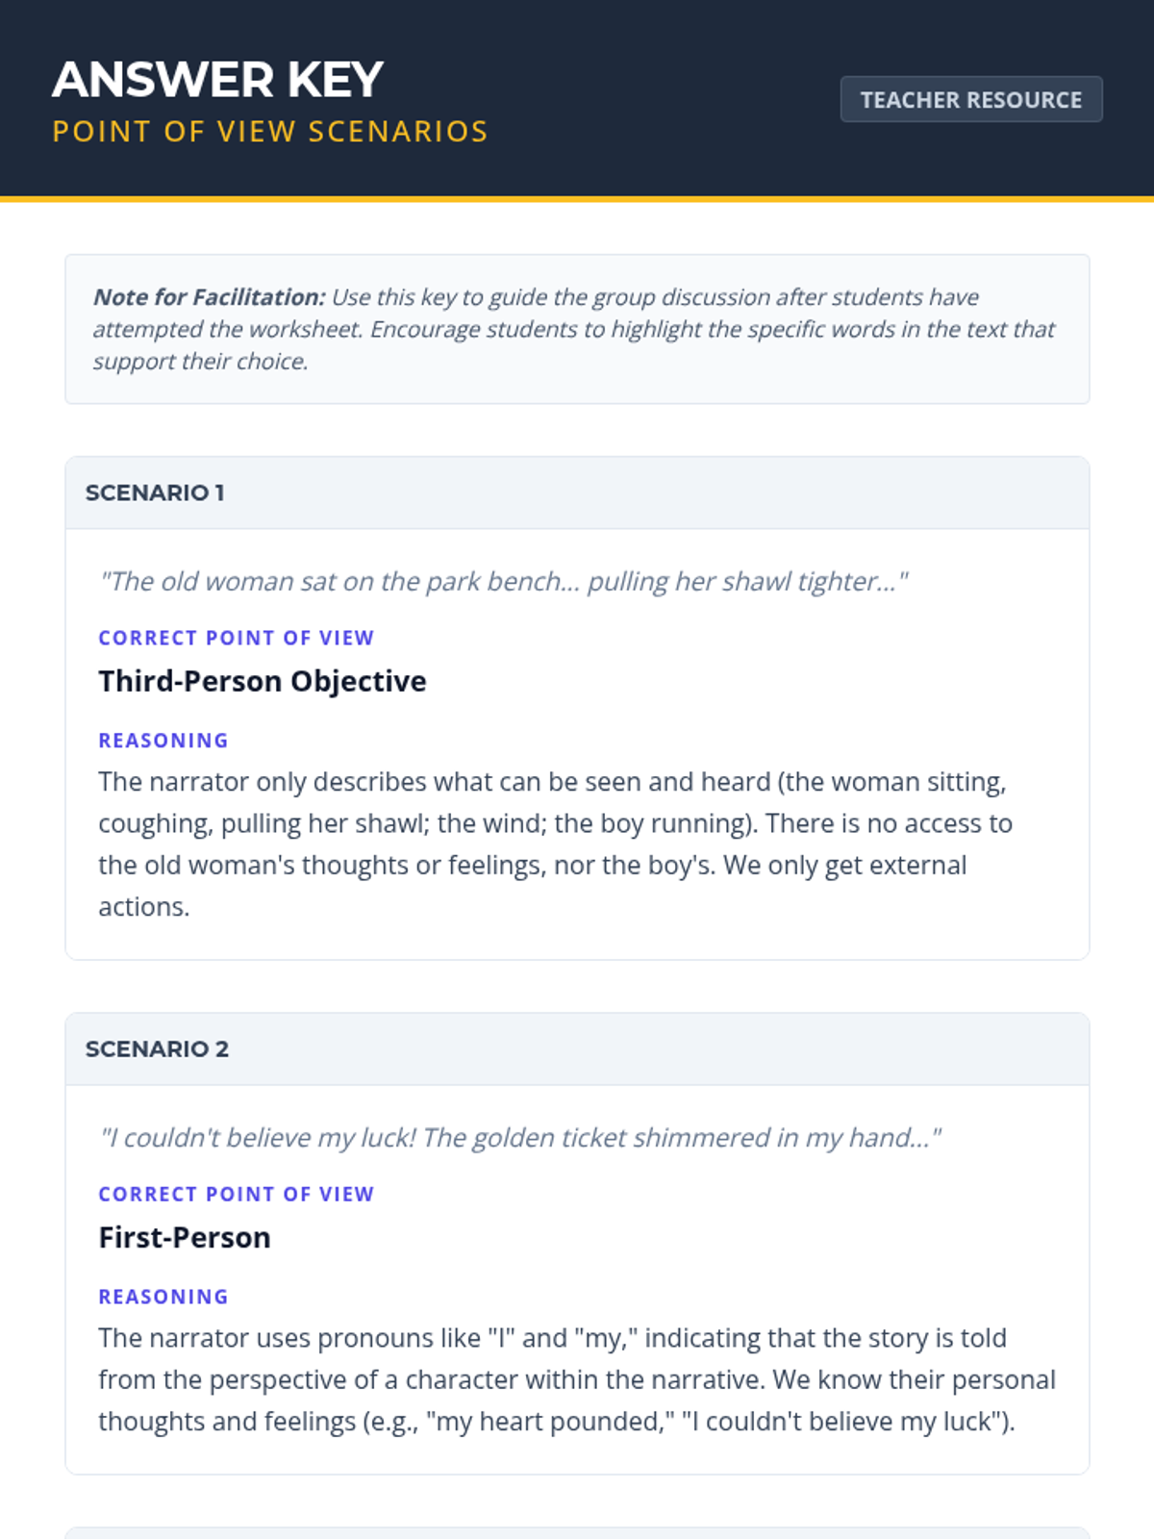Click the Scenario 2 reasoning paragraph
Image resolution: width=1154 pixels, height=1539 pixels.
pyautogui.click(x=577, y=1379)
